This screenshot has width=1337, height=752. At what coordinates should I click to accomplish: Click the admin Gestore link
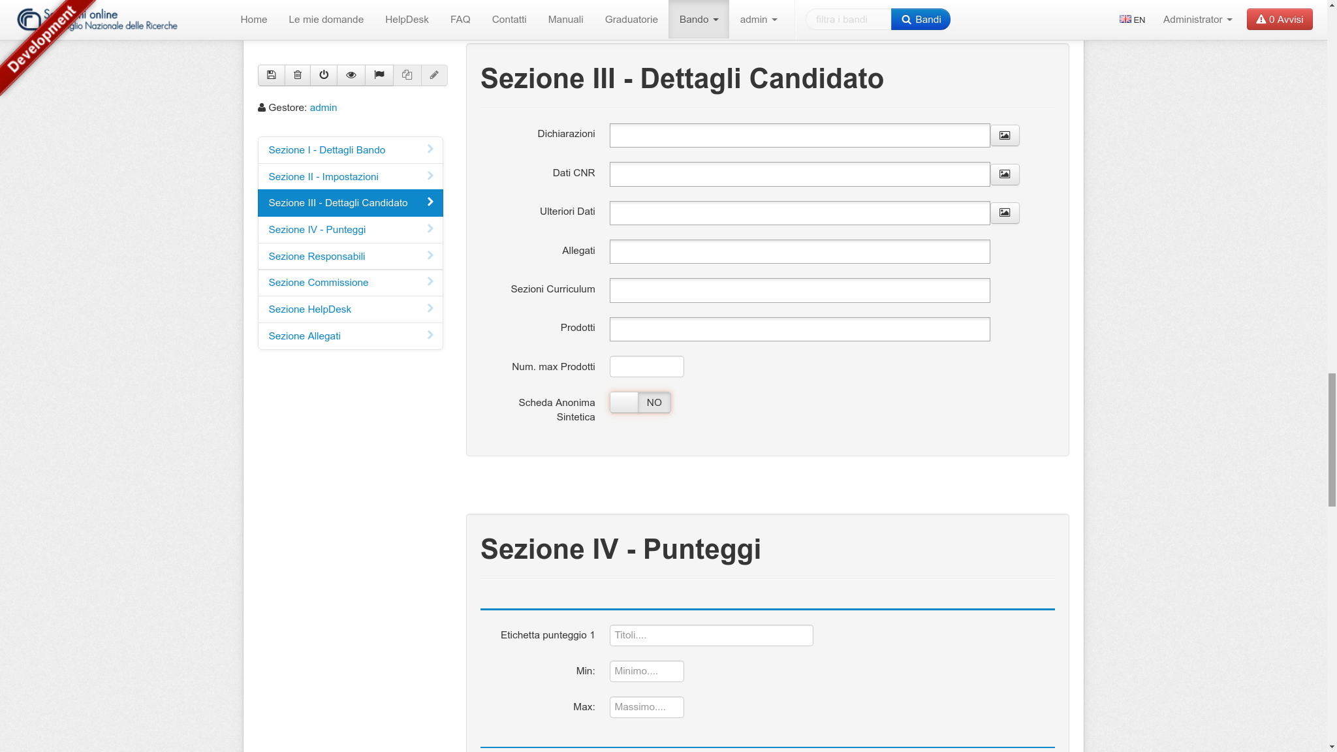pyautogui.click(x=323, y=108)
